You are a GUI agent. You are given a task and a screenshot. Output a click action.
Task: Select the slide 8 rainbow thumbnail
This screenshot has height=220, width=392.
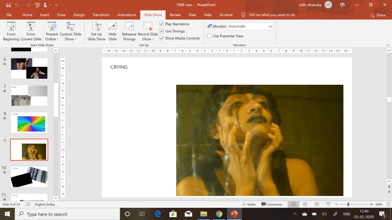29,122
